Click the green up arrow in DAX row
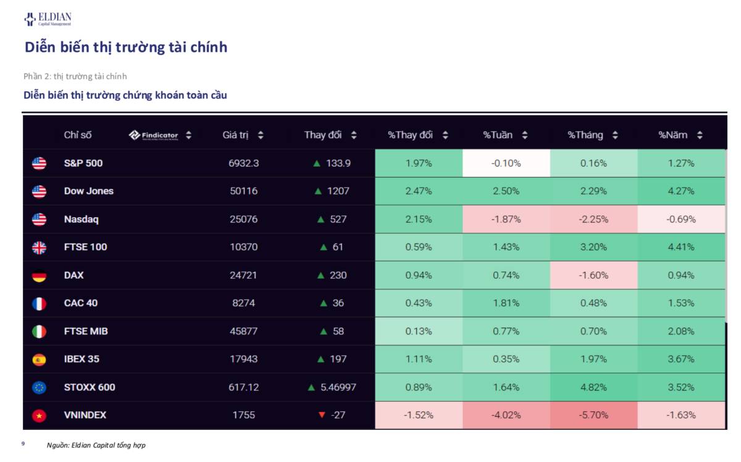Screen dimensions: 741x462 tap(320, 275)
